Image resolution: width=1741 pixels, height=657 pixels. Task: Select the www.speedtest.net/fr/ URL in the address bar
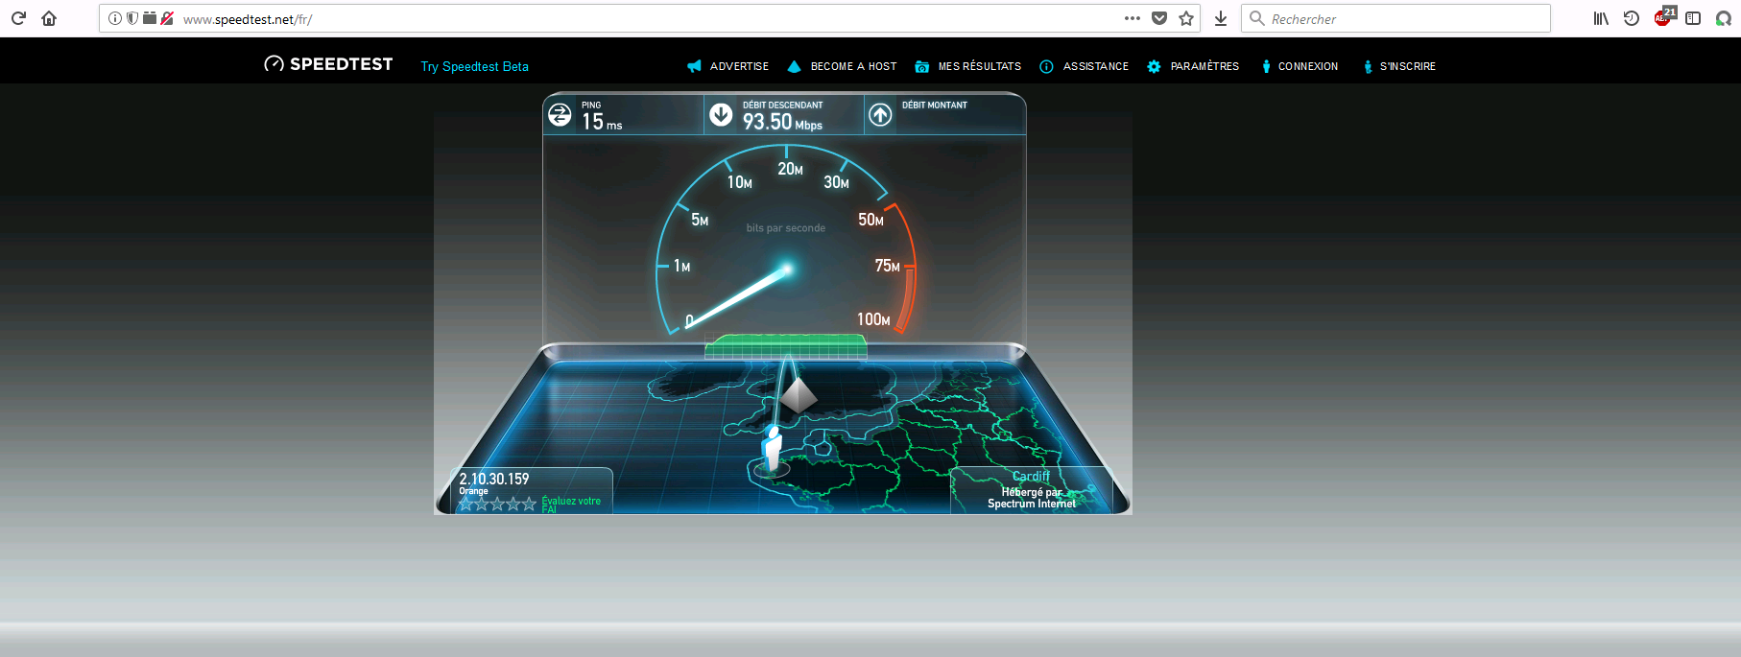pos(248,19)
